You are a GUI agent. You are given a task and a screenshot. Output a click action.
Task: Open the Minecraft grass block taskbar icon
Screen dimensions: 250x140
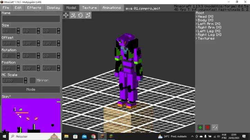click(x=111, y=136)
